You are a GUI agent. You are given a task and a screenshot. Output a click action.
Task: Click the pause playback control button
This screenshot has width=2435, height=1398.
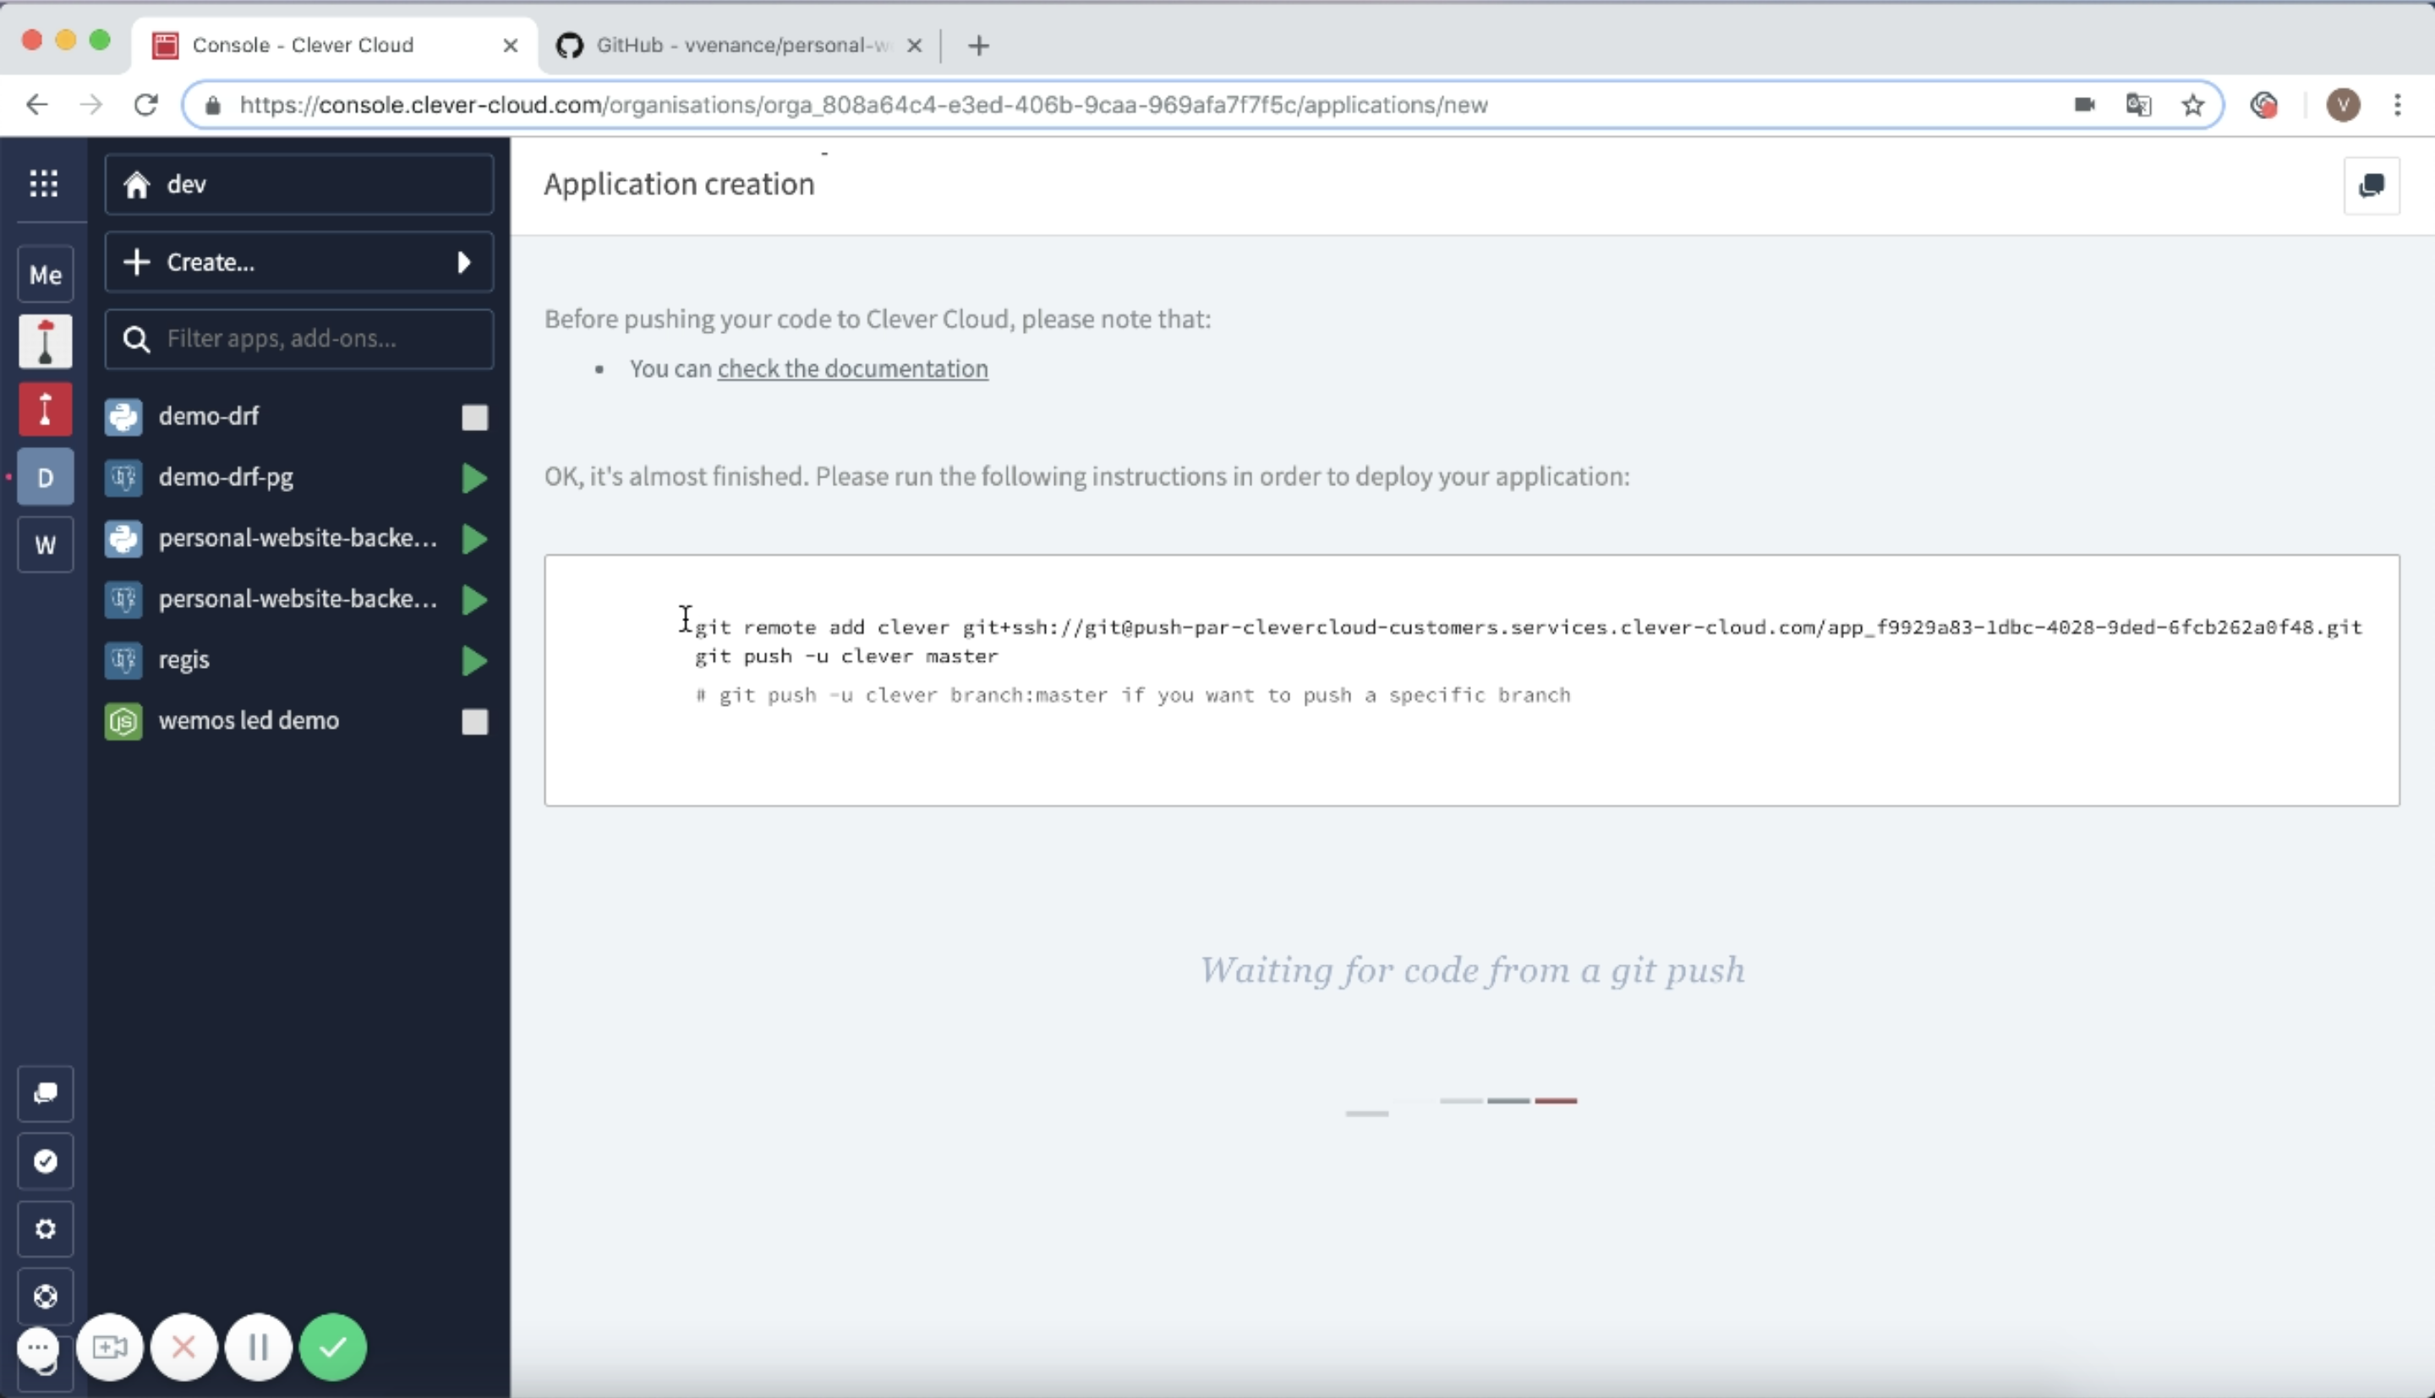[x=258, y=1348]
